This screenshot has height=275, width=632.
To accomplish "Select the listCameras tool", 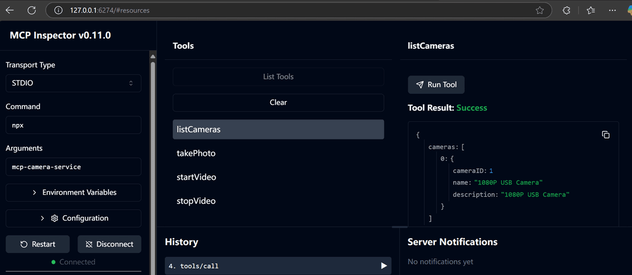I will click(x=278, y=129).
